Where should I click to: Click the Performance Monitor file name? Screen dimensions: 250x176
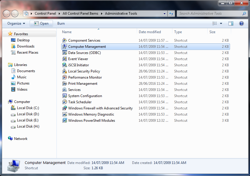85,77
